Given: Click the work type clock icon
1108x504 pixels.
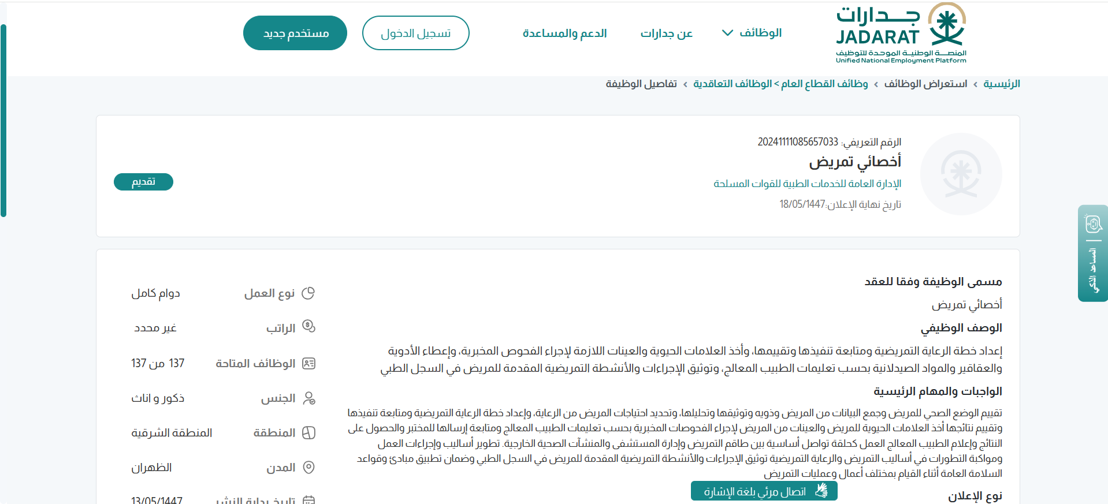Looking at the screenshot, I should click(308, 293).
